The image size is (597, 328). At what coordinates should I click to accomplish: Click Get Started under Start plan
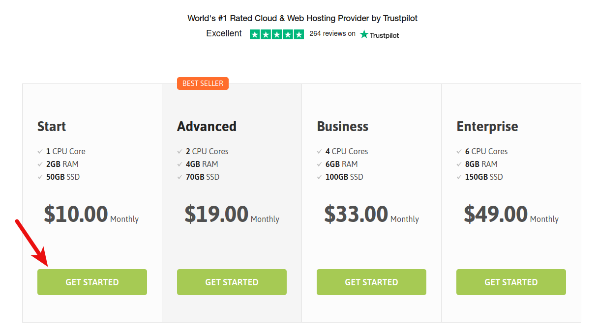[92, 282]
